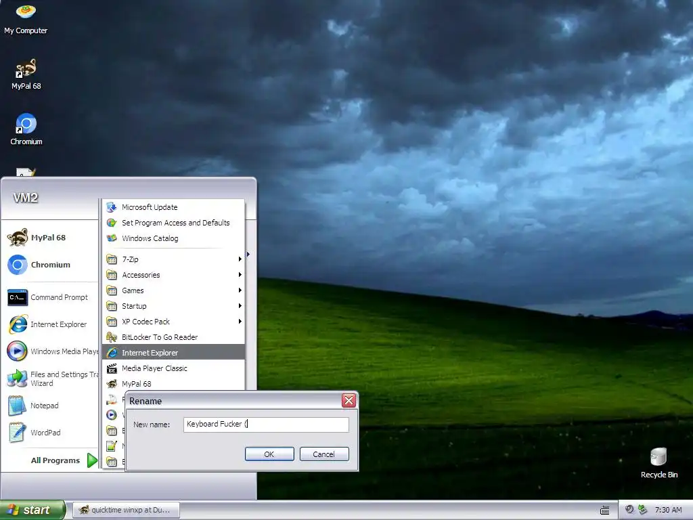Select the Recycle Bin icon

658,463
